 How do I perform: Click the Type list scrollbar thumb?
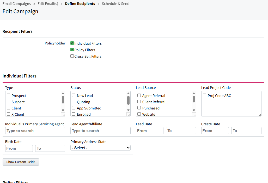pyautogui.click(x=63, y=100)
